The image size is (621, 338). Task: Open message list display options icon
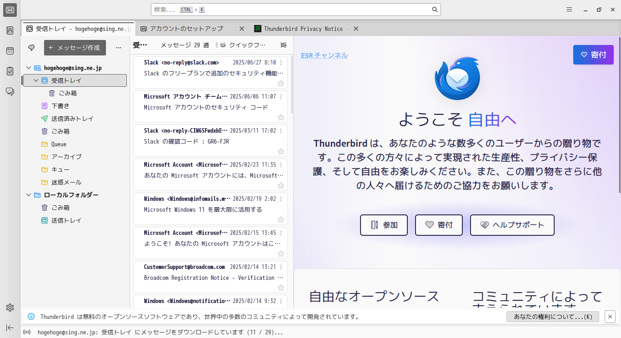[x=284, y=45]
